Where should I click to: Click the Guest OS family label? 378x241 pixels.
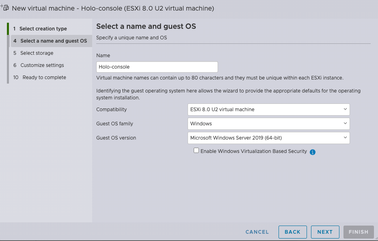click(x=114, y=124)
